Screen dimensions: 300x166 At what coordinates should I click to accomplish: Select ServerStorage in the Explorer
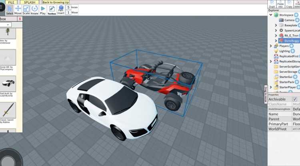click(x=288, y=72)
